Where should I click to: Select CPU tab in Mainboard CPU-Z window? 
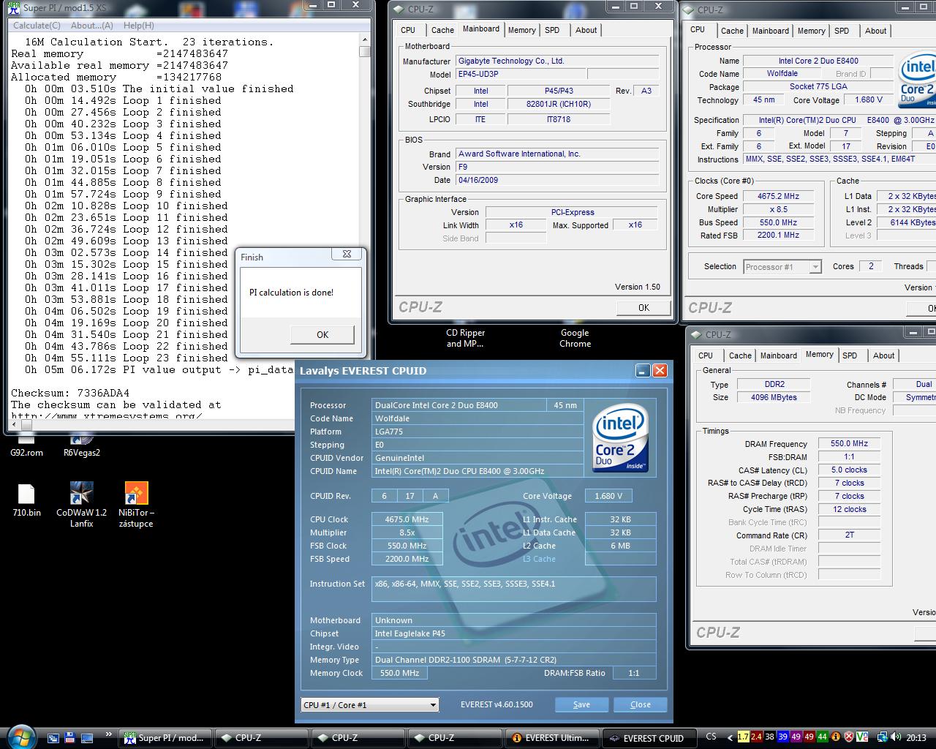pyautogui.click(x=408, y=30)
